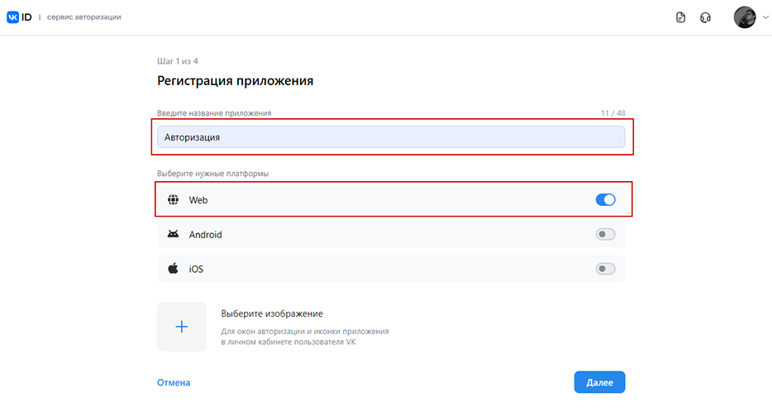
Task: Select the iOS platform row label
Action: 196,269
